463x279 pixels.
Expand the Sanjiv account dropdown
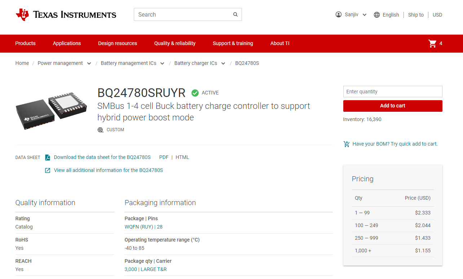(365, 15)
